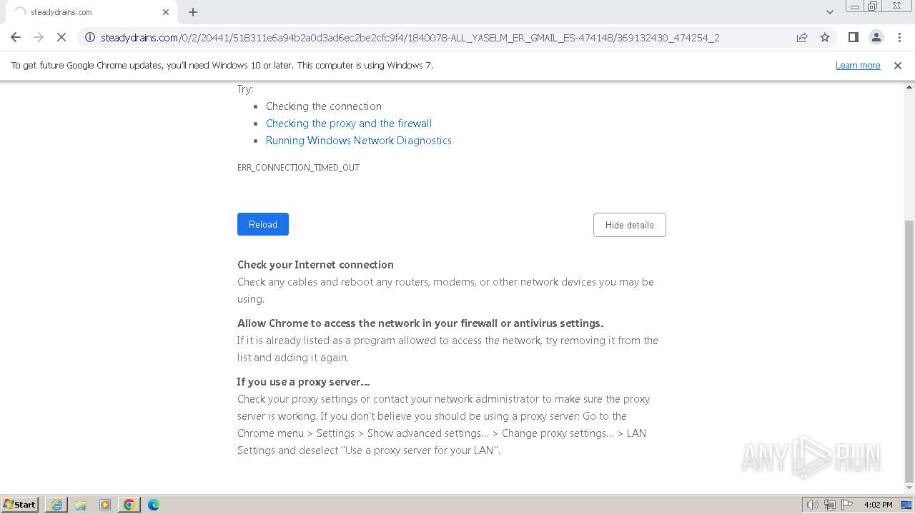Viewport: 915px width, 514px height.
Task: Bookmark this tab with the star
Action: click(825, 37)
